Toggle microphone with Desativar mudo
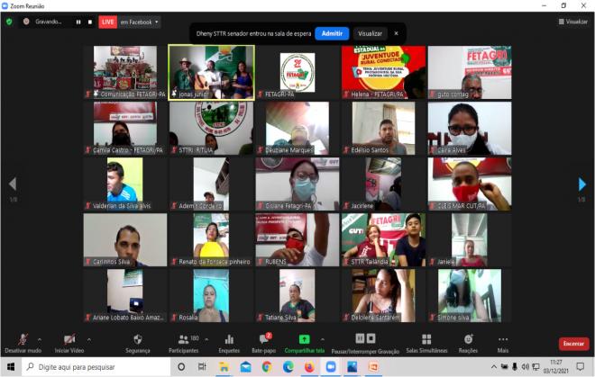Screen dimensions: 595x377 [x=23, y=342]
